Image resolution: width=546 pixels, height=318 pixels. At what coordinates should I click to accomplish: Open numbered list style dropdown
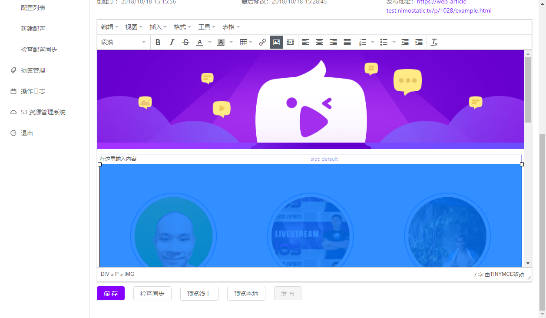[x=373, y=42]
